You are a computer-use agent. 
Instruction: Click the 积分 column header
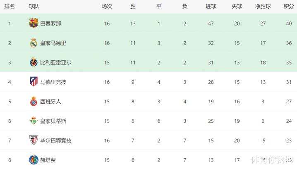tap(289, 6)
